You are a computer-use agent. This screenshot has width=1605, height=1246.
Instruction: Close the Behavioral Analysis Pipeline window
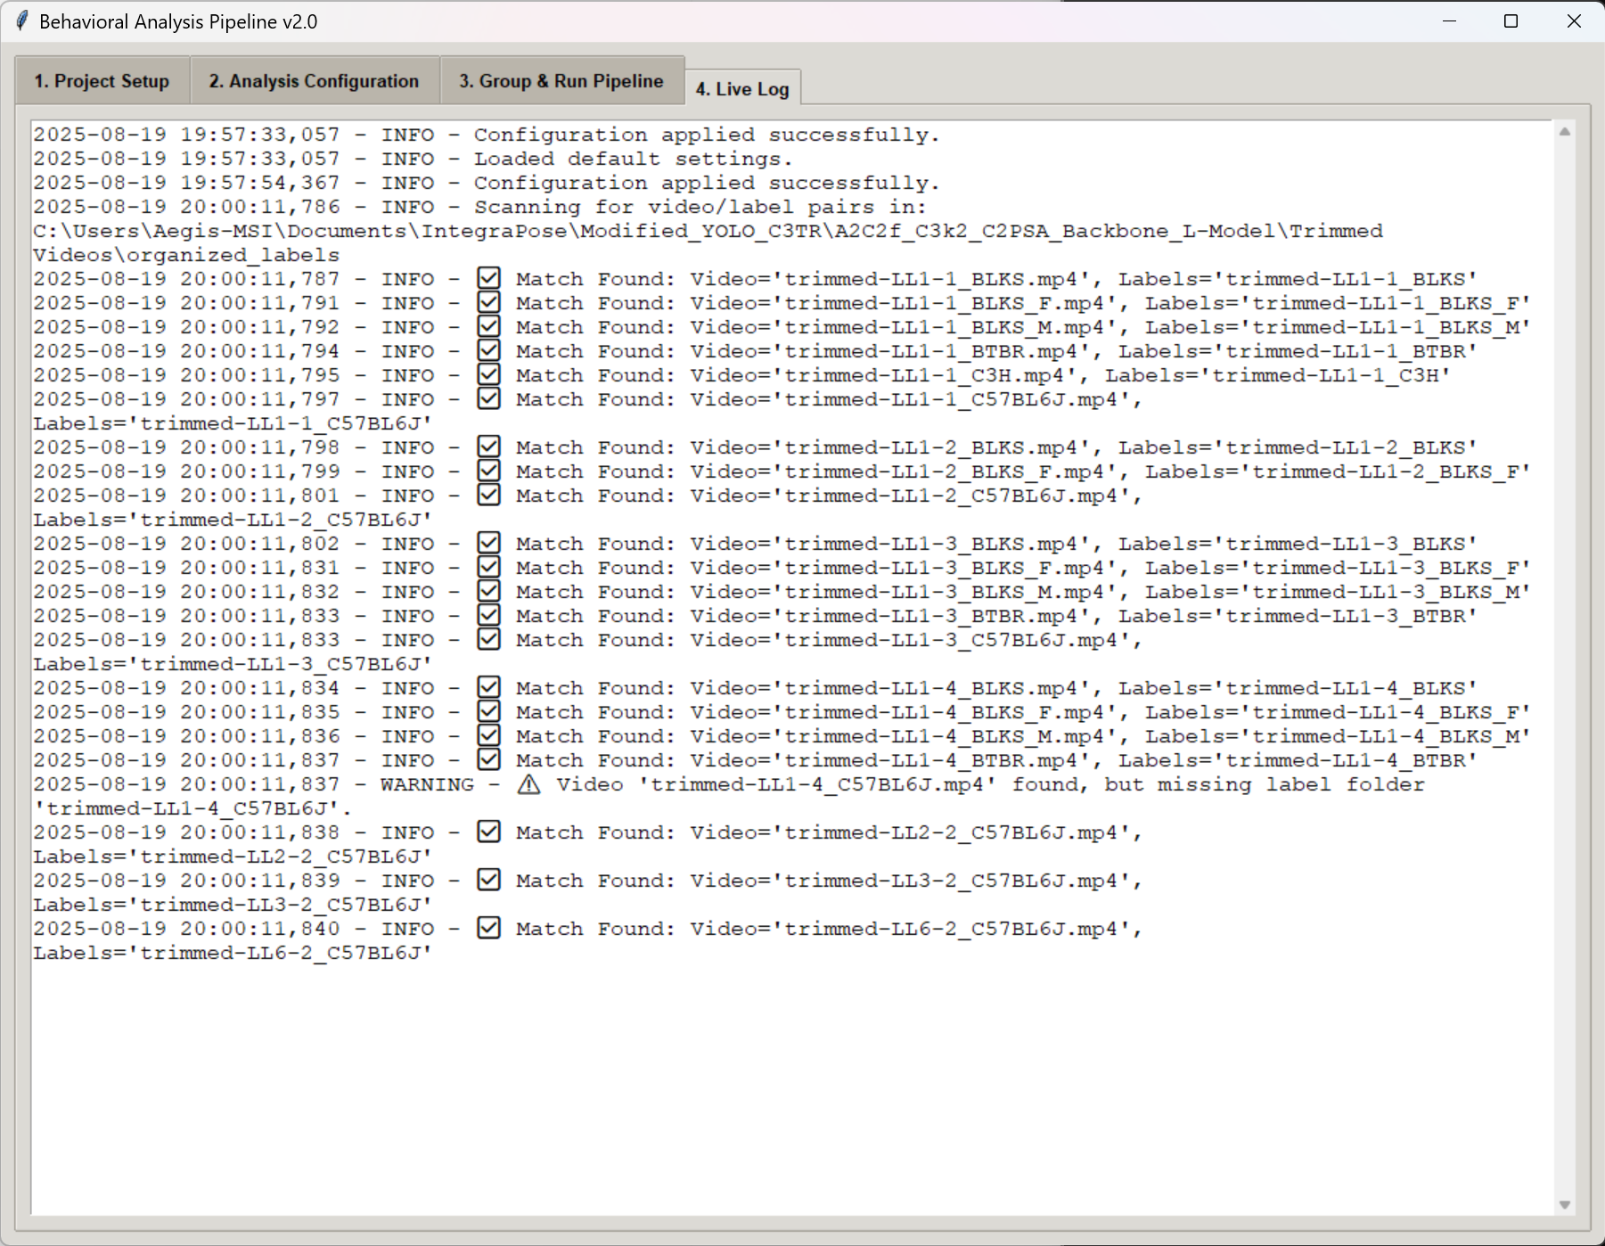pos(1573,21)
